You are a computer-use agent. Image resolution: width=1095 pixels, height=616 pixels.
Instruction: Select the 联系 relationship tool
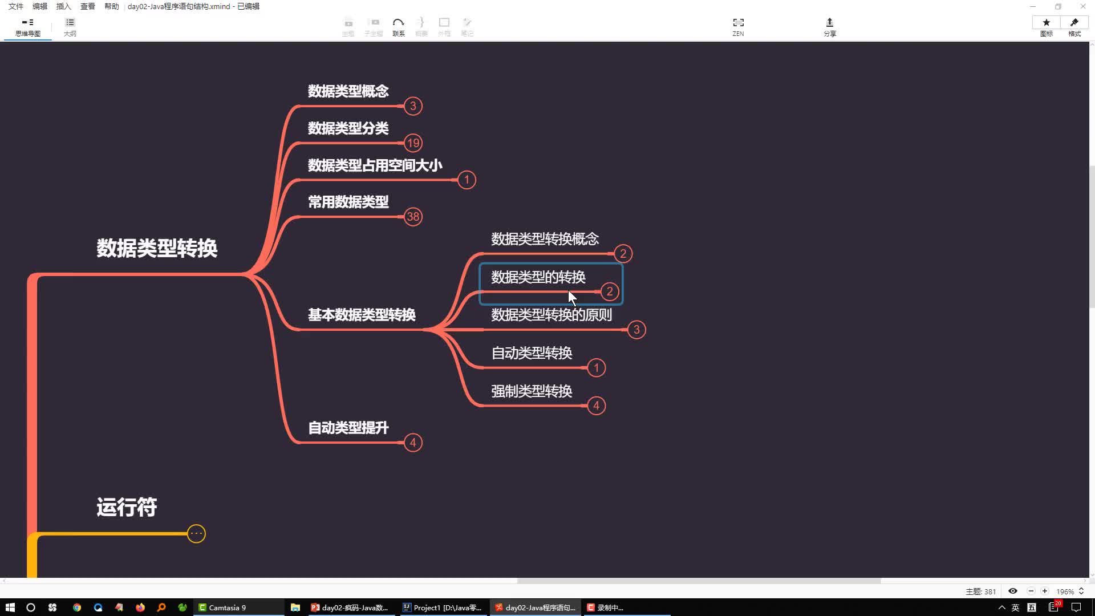398,27
